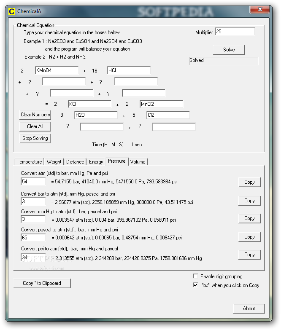Click the H2O product field
The image size is (281, 330).
point(96,115)
